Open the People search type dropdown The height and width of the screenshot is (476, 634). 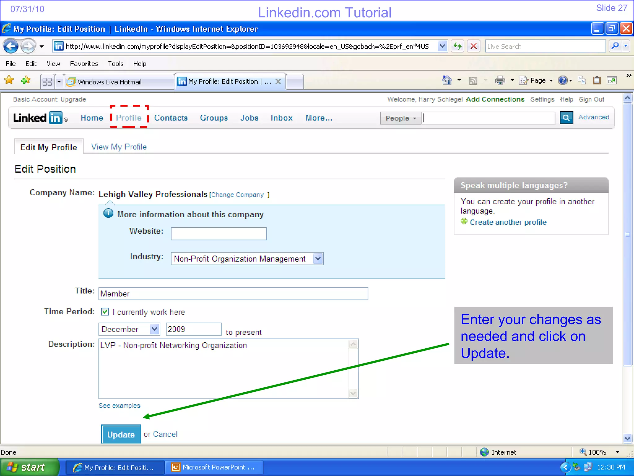401,118
